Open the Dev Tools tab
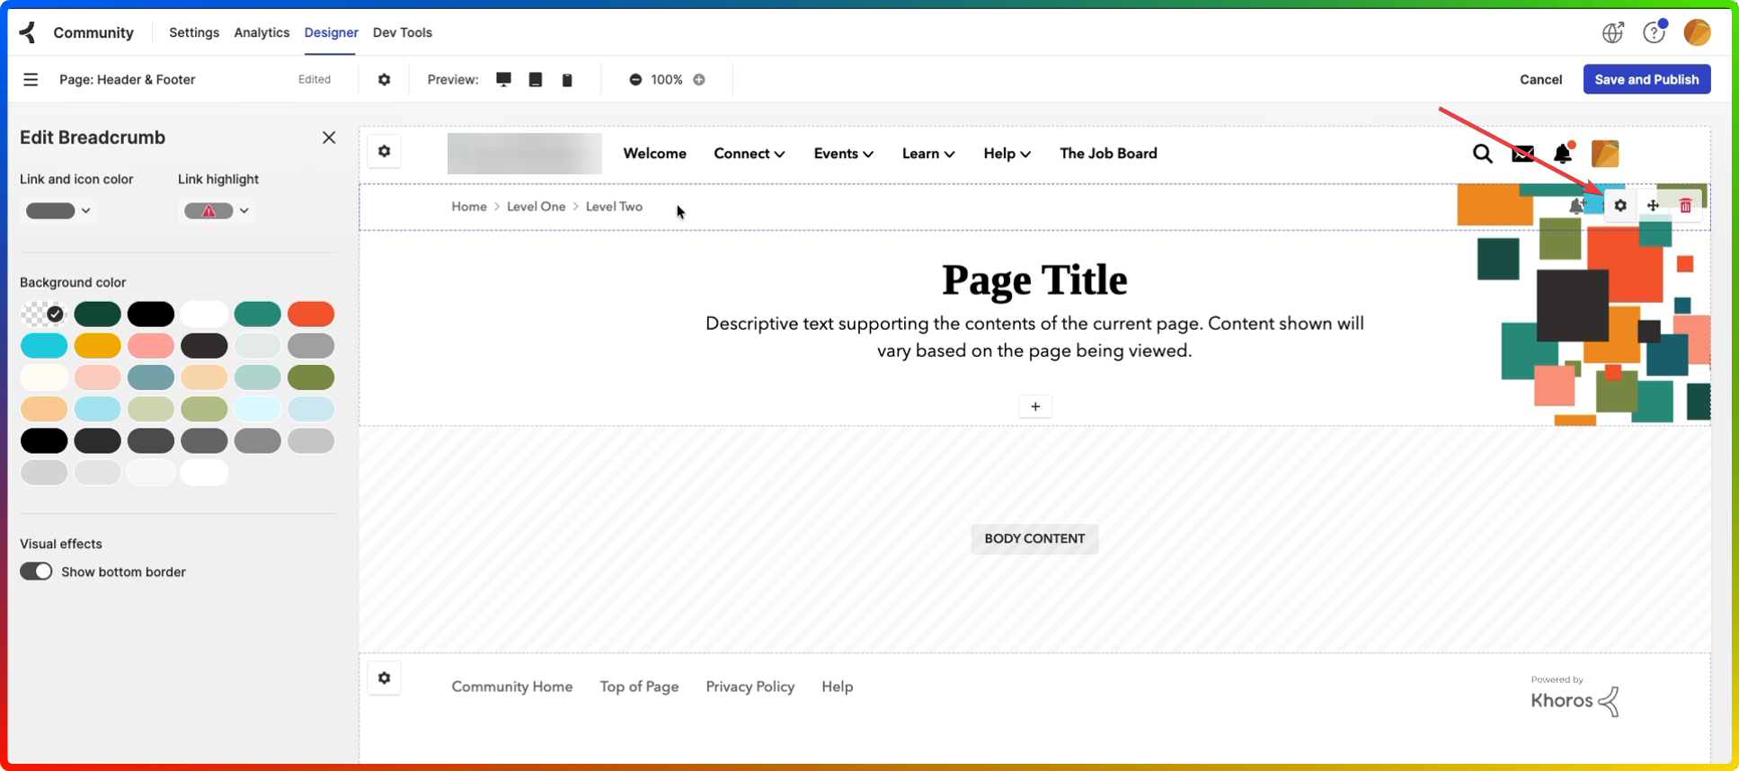 (x=402, y=32)
